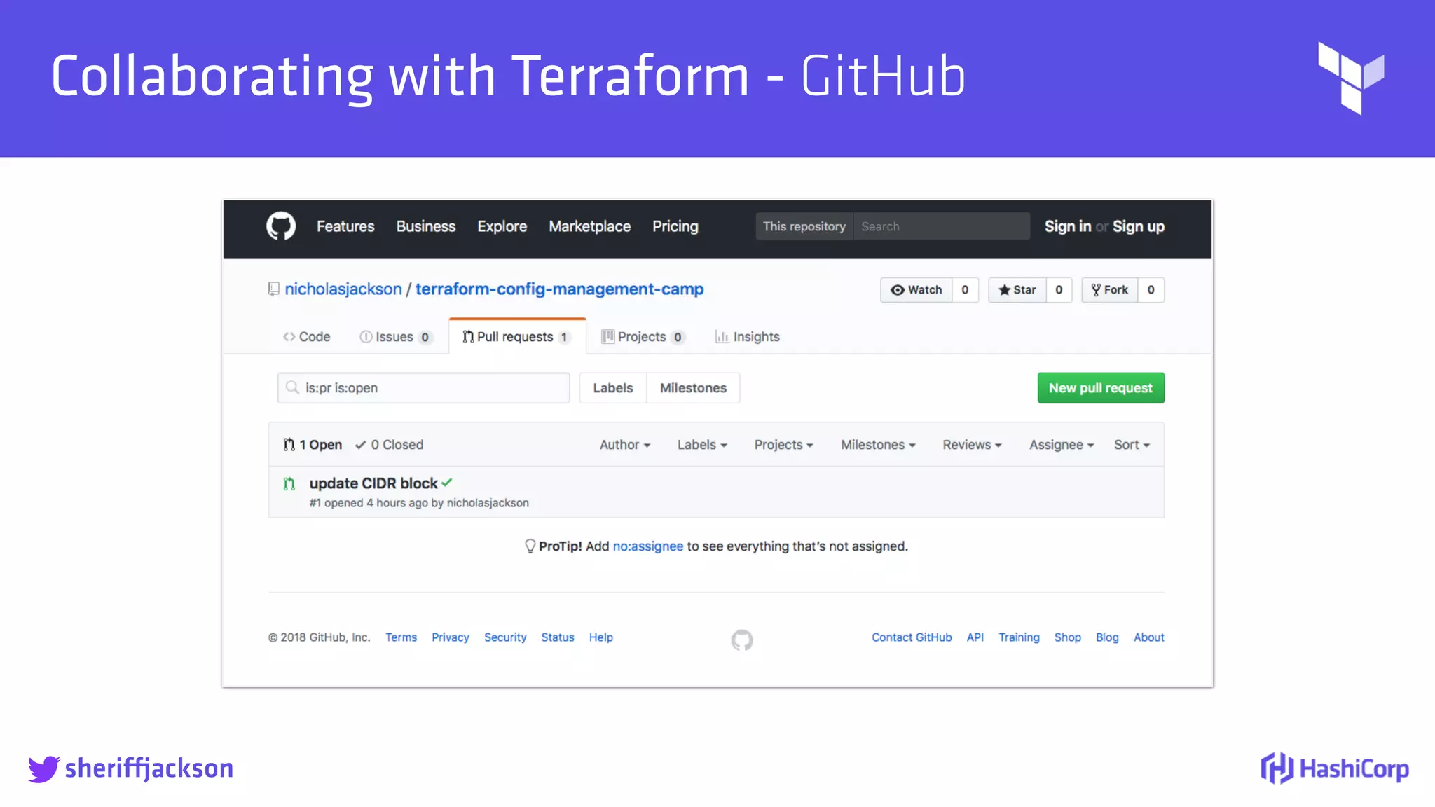
Task: Open the Contact GitHub footer link
Action: point(912,637)
